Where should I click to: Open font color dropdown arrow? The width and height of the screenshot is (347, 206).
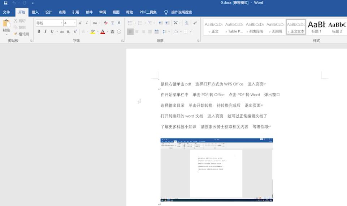pyautogui.click(x=108, y=32)
